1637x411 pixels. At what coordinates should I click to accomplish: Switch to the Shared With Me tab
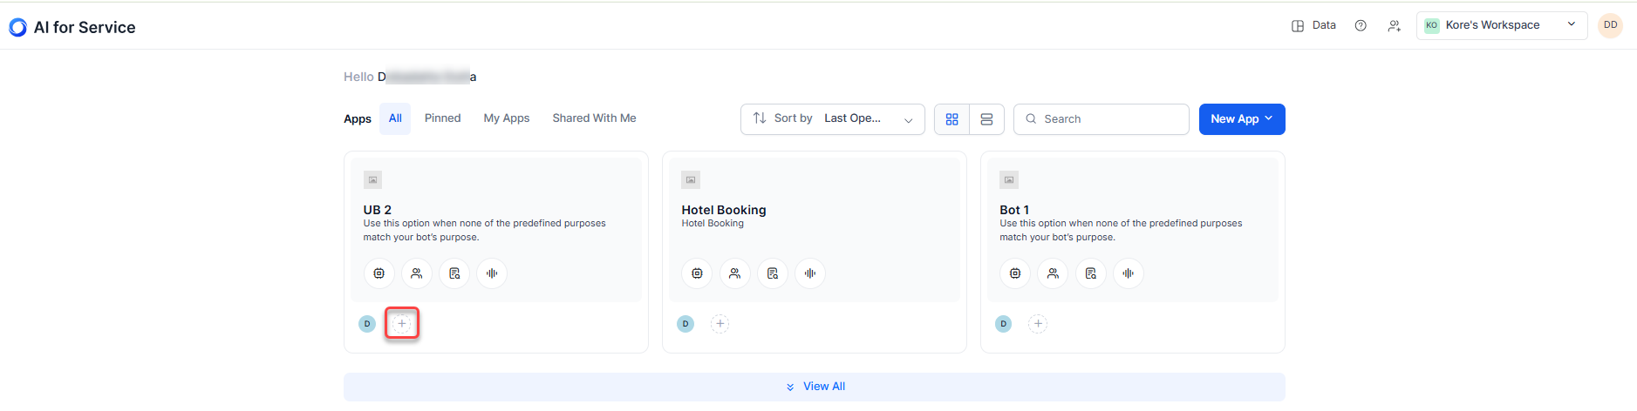(594, 118)
